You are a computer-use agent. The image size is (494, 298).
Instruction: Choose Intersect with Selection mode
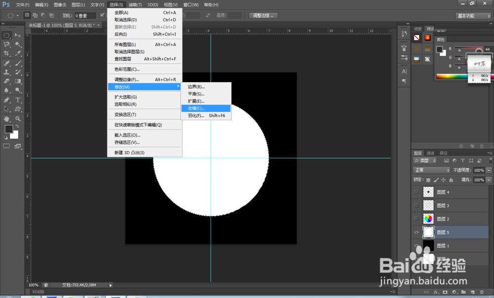pyautogui.click(x=51, y=15)
